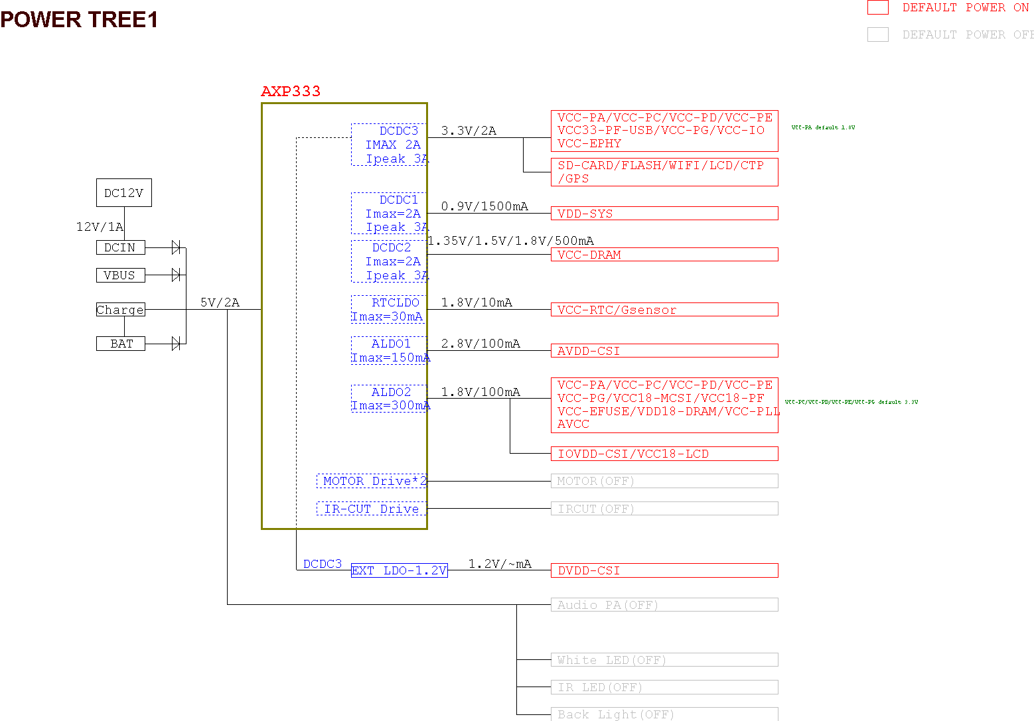Select the MOTOR Drive*2 block
Screen dimensions: 1034x721
point(372,481)
